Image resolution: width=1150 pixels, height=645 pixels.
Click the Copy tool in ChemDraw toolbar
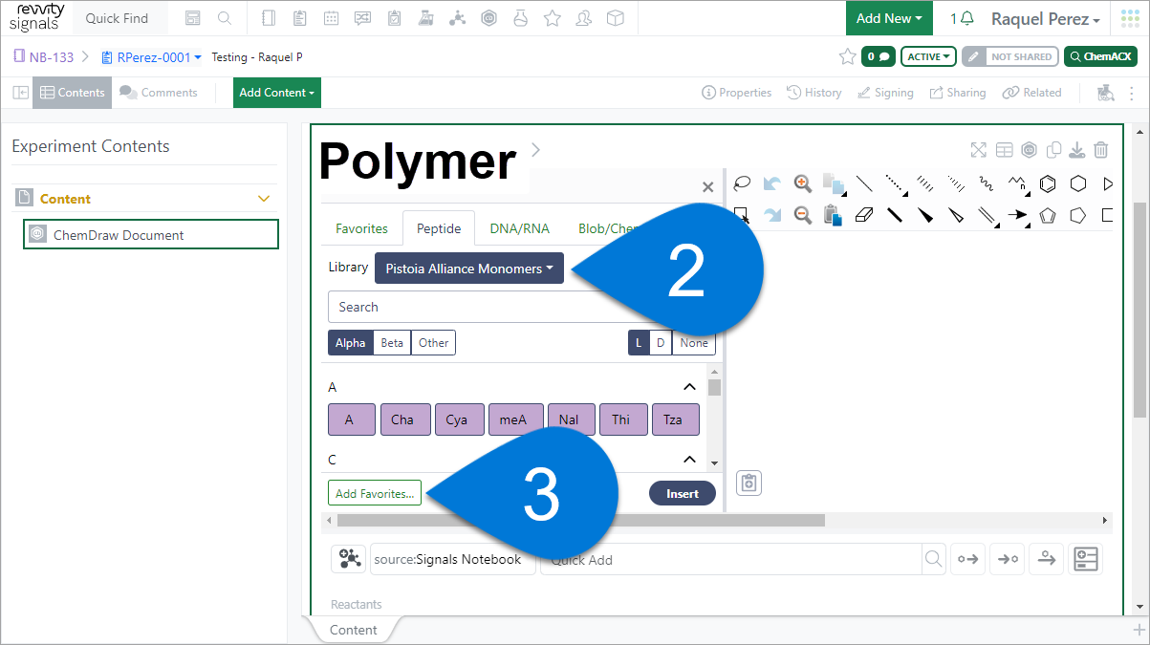(834, 183)
